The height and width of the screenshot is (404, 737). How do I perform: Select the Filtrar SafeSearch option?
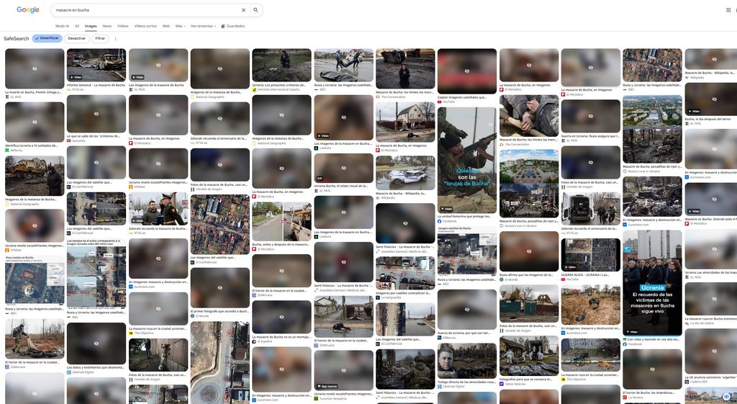click(100, 39)
